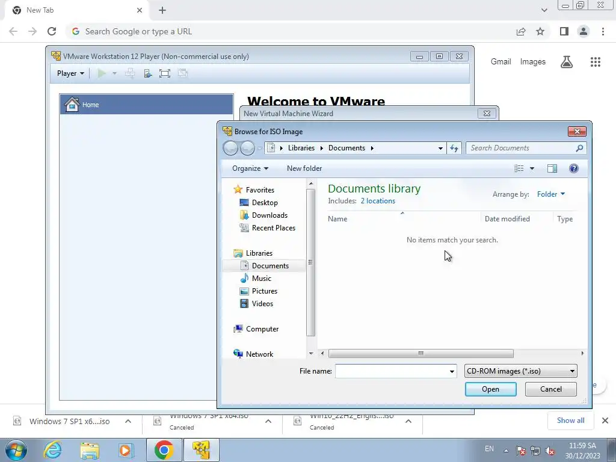Click the Chrome profile avatar icon
Screen dimensions: 616x462
coord(584,31)
